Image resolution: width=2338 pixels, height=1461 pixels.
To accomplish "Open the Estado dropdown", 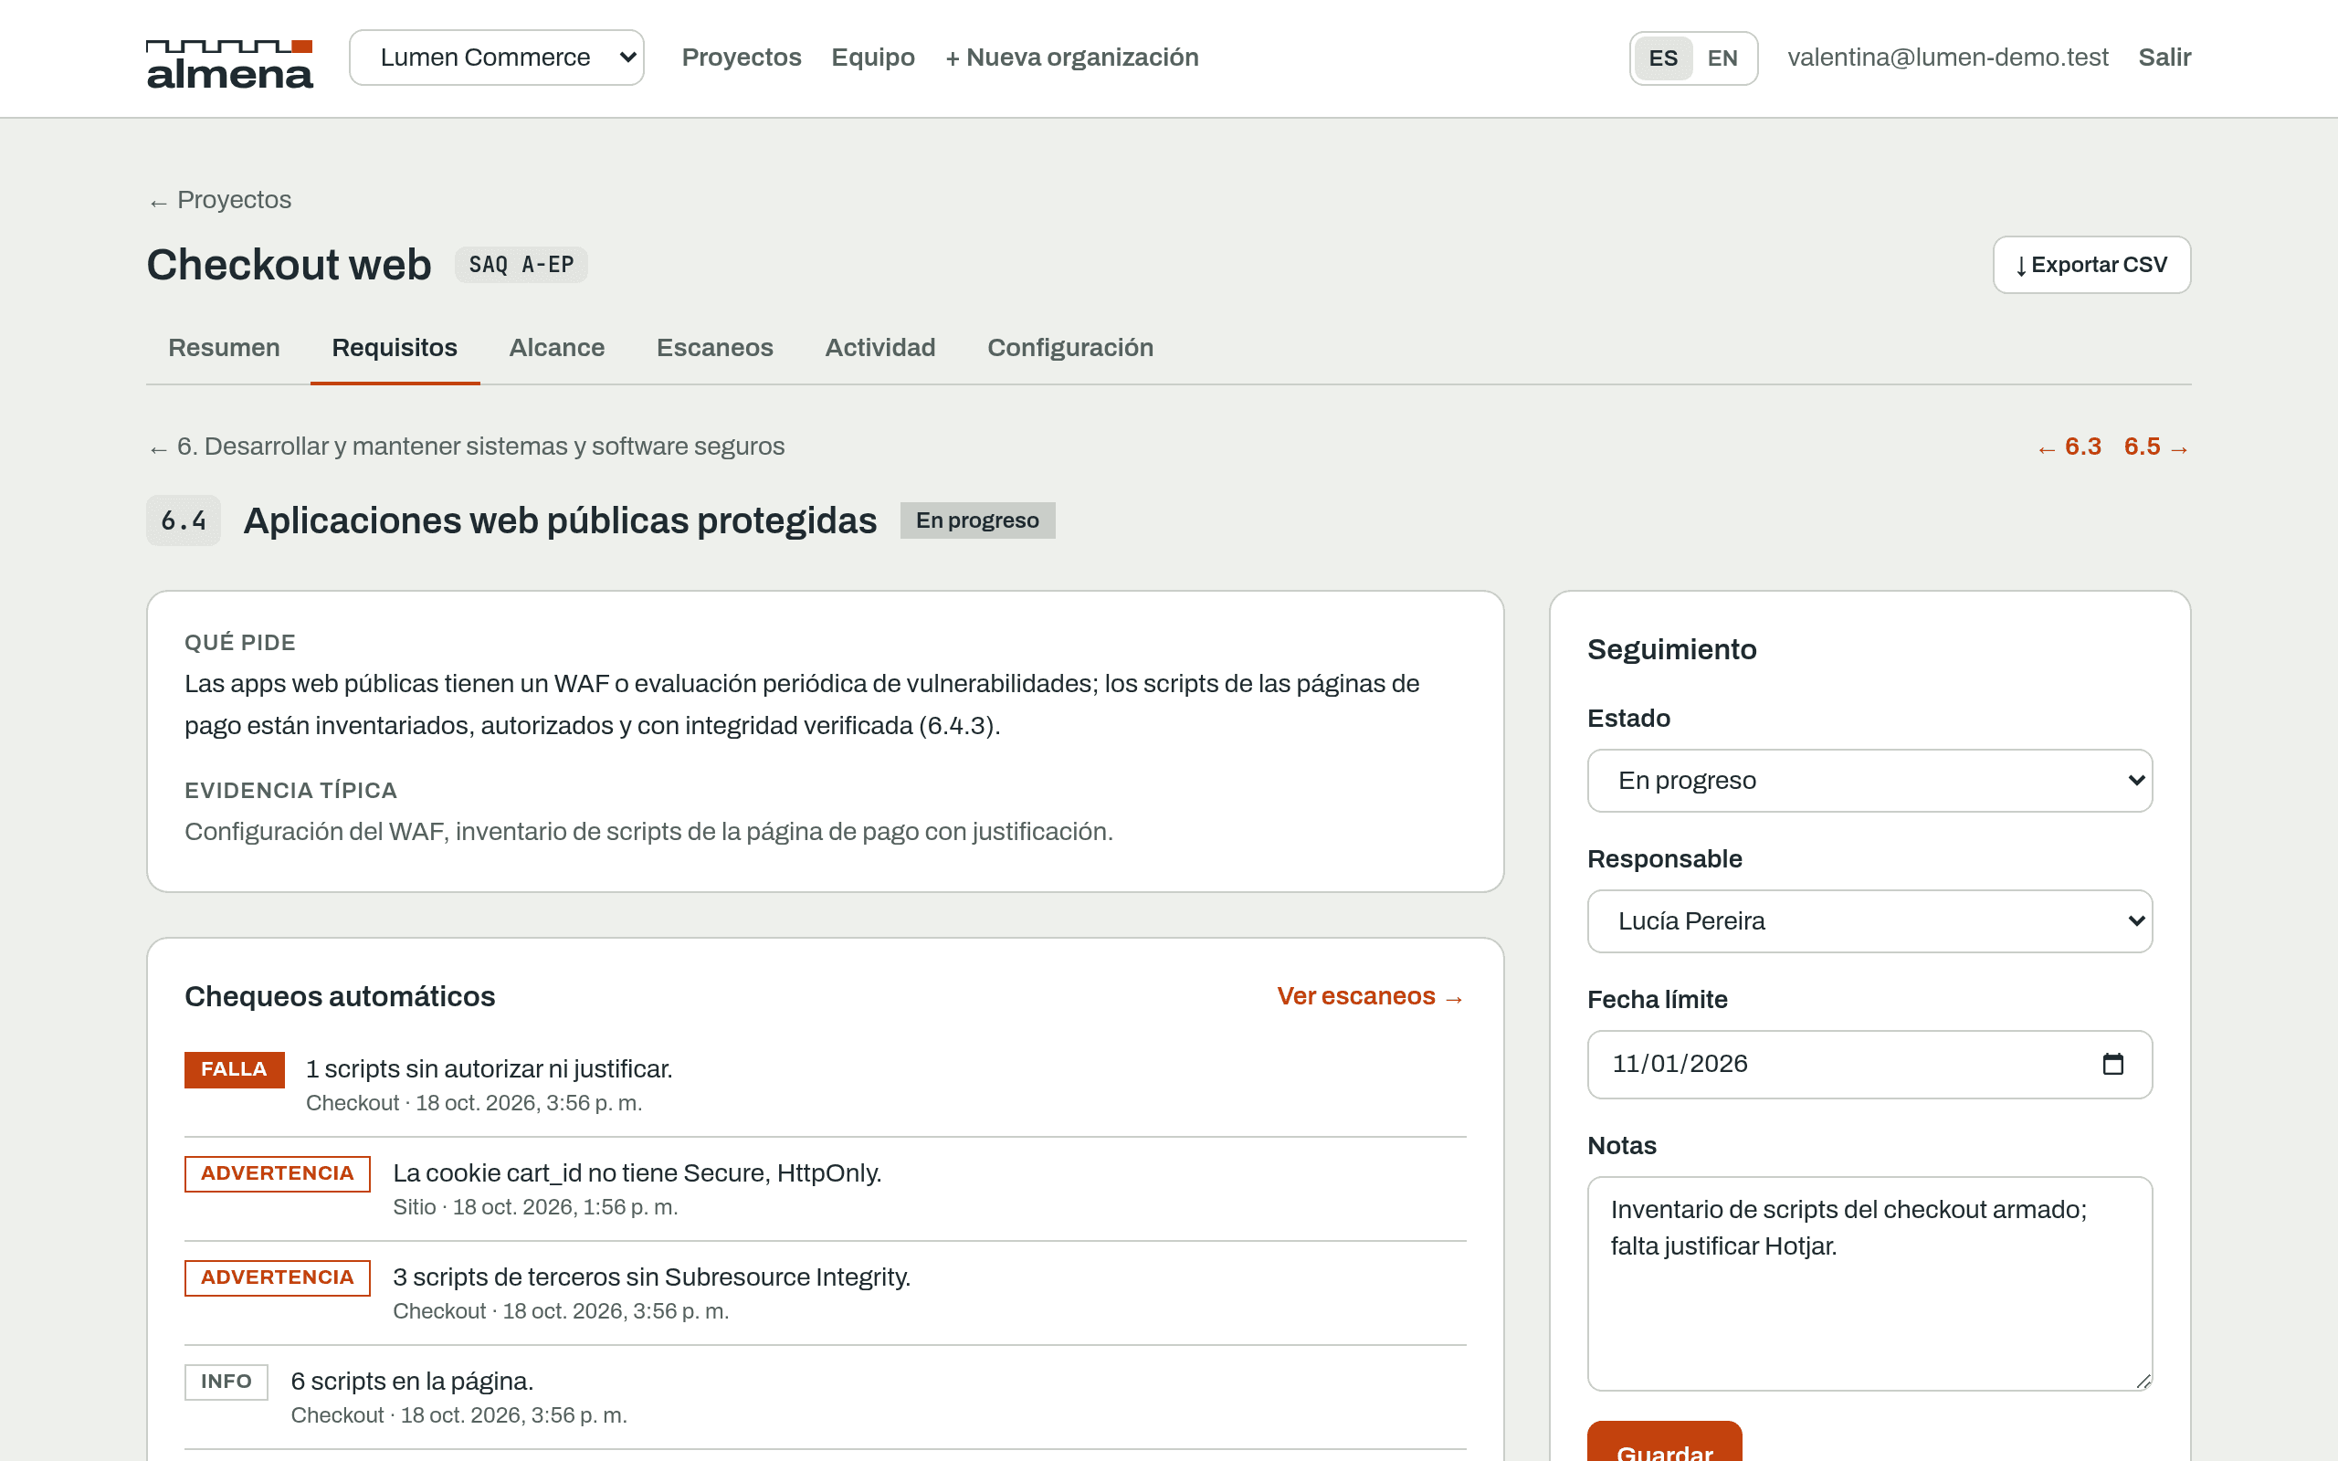I will (1869, 781).
